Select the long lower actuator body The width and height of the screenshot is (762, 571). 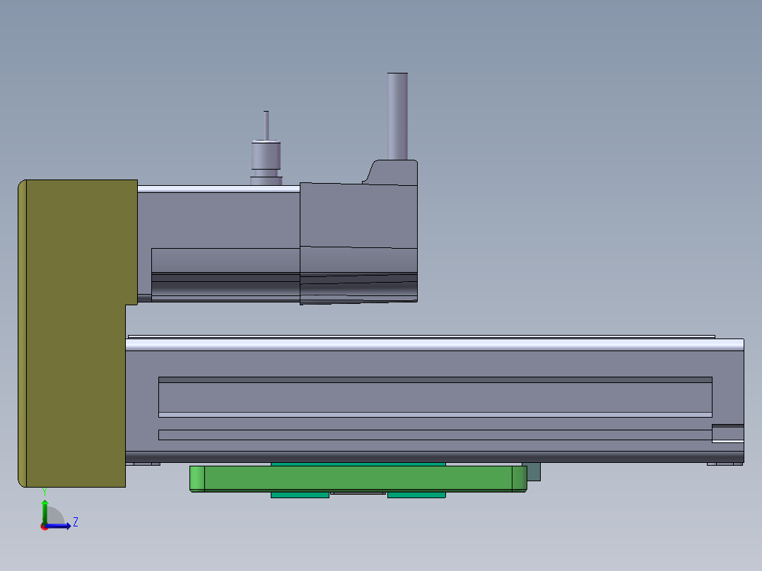click(x=435, y=401)
